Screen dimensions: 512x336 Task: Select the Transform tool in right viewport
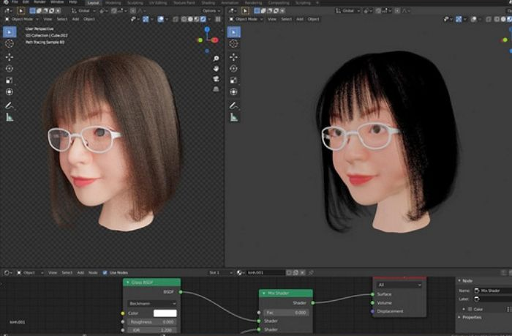234,92
